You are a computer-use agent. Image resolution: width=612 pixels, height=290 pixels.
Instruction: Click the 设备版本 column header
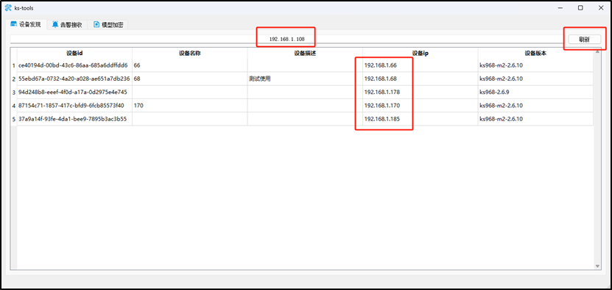(x=535, y=54)
